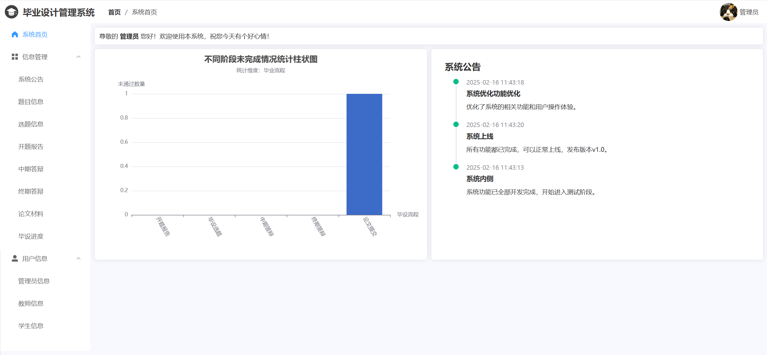767x355 pixels.
Task: Click the graduation cap logo icon
Action: 11,12
